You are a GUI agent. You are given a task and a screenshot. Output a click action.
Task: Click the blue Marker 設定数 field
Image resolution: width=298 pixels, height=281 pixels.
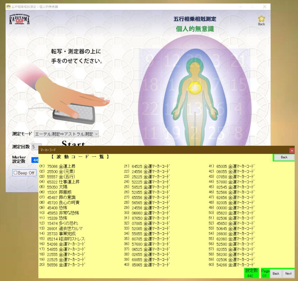point(35,160)
